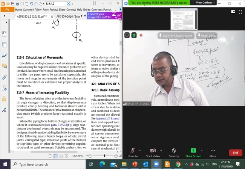Screen dimensions: 245x169
Task: Open the Layers panel in sidebar
Action: point(4,55)
